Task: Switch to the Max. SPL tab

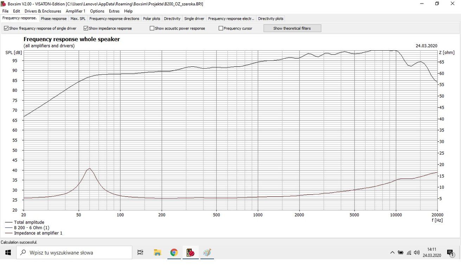Action: tap(78, 19)
